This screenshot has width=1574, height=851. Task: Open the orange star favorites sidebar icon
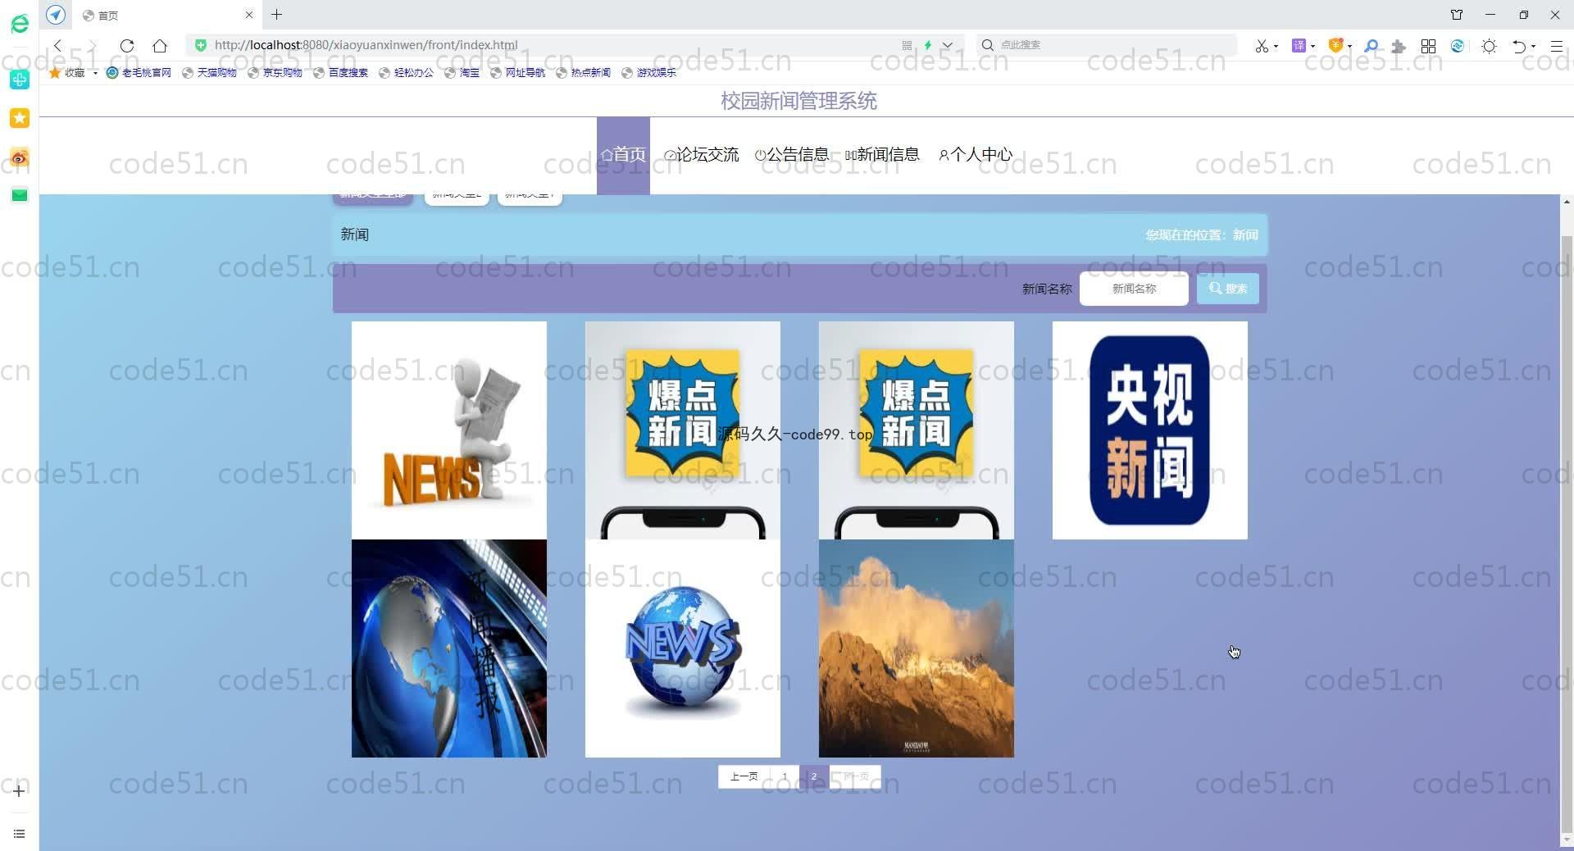20,118
